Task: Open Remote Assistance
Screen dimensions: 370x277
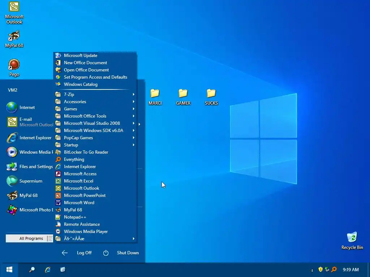Action: (95, 224)
